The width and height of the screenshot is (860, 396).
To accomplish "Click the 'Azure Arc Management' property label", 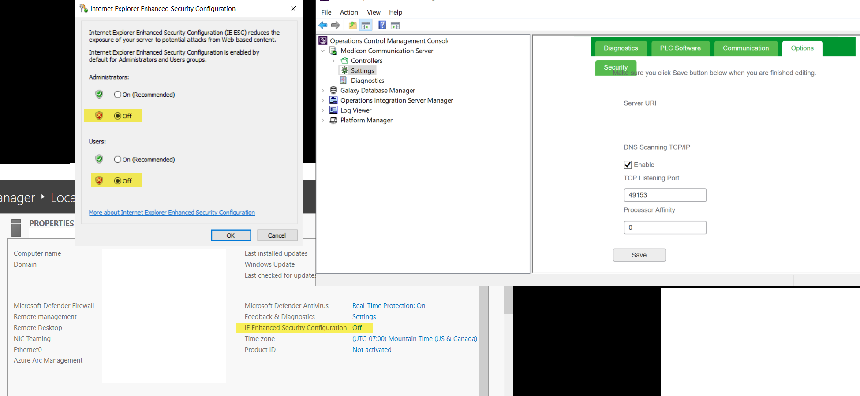I will coord(48,360).
